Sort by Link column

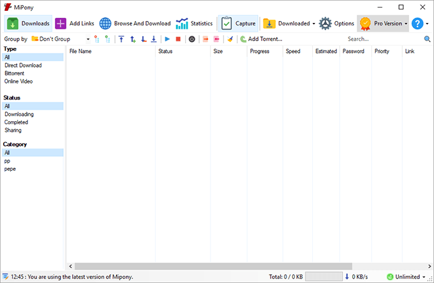tap(417, 51)
